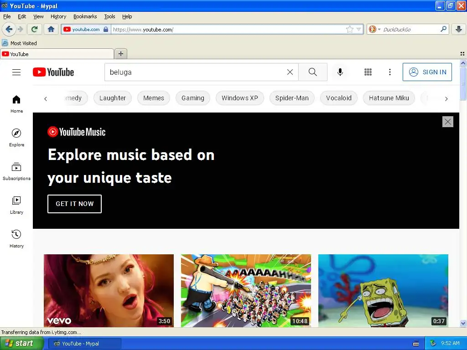Click the YouTube logo
The width and height of the screenshot is (467, 350).
point(53,72)
